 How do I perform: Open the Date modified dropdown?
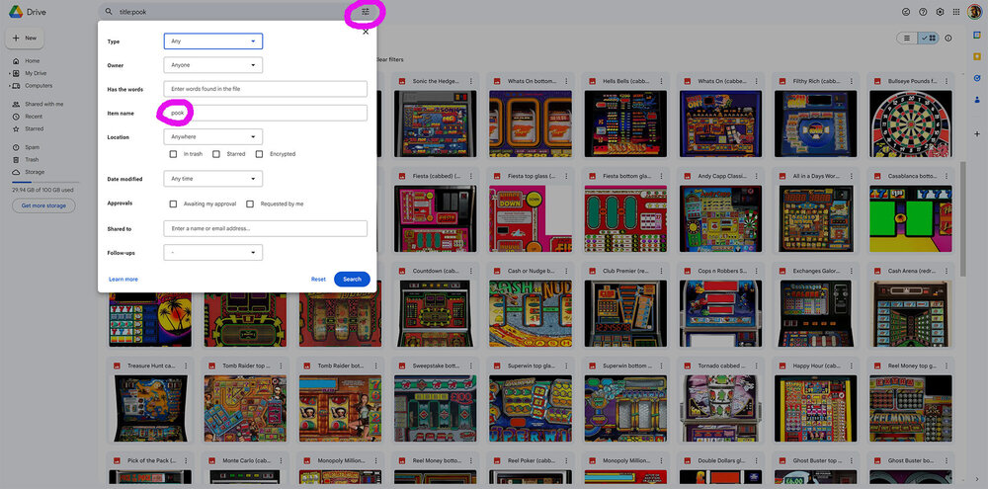[213, 179]
